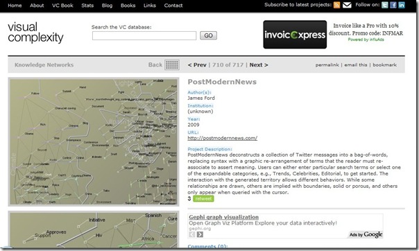The height and width of the screenshot is (251, 419).
Task: Open the Facebook follow icon
Action: (x=393, y=5)
